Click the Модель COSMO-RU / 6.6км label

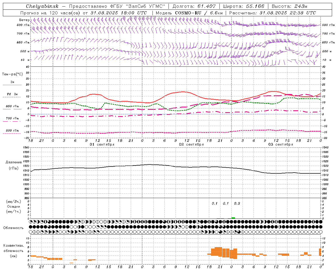(x=189, y=13)
